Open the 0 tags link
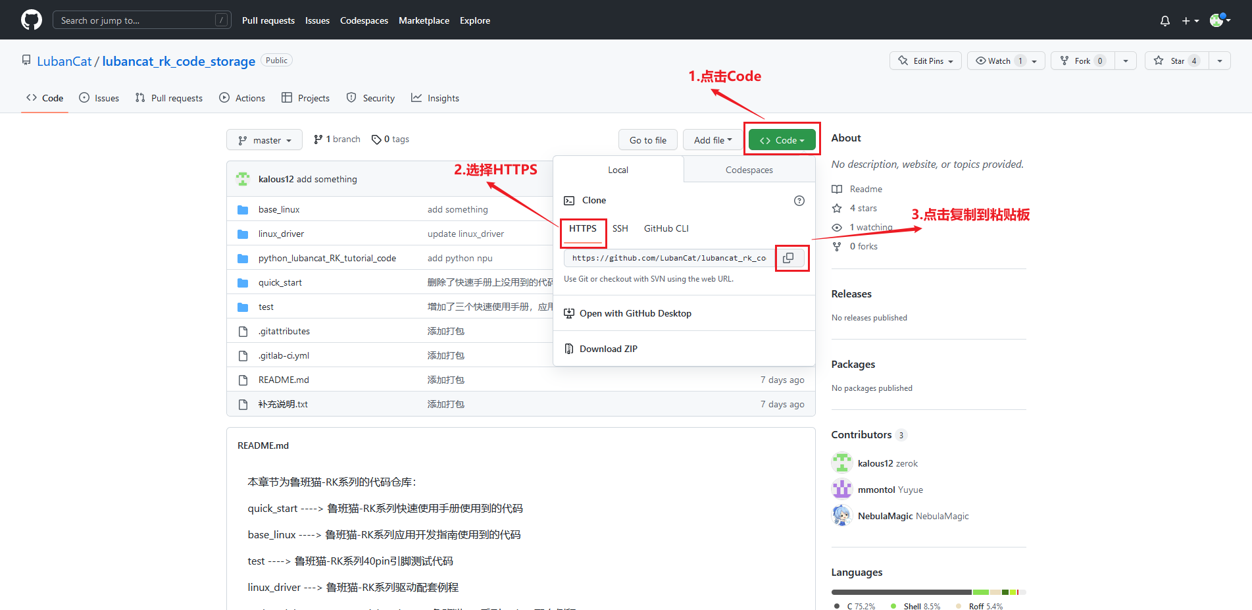This screenshot has height=610, width=1252. coord(391,140)
